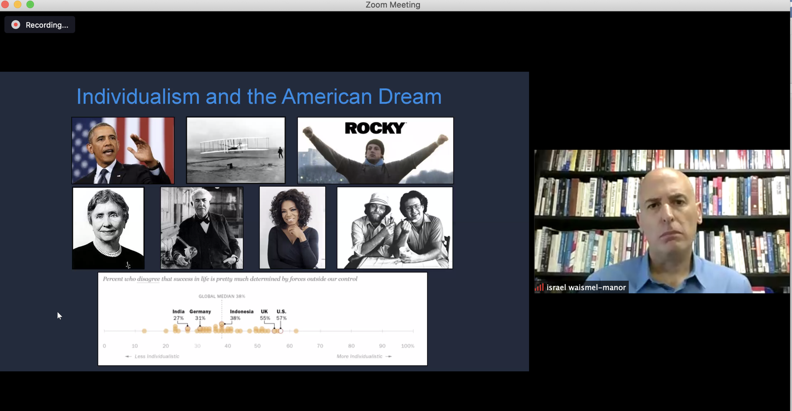Click the ROCKY movie poster image
Image resolution: width=792 pixels, height=411 pixels.
(x=375, y=151)
